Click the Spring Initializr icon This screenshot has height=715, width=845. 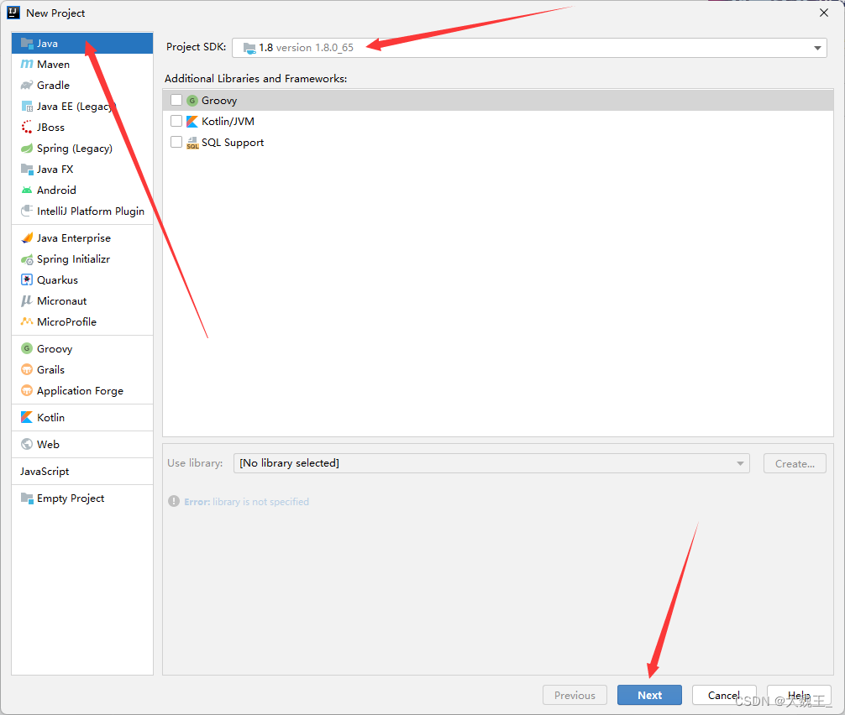27,259
